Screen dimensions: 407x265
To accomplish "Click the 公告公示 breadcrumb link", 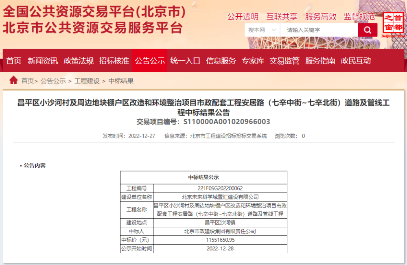I will point(53,81).
